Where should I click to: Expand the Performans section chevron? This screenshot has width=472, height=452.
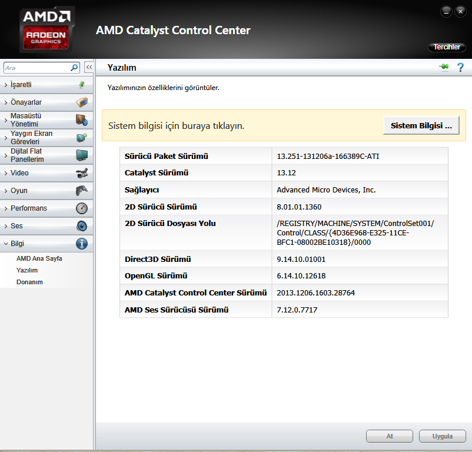pyautogui.click(x=6, y=208)
